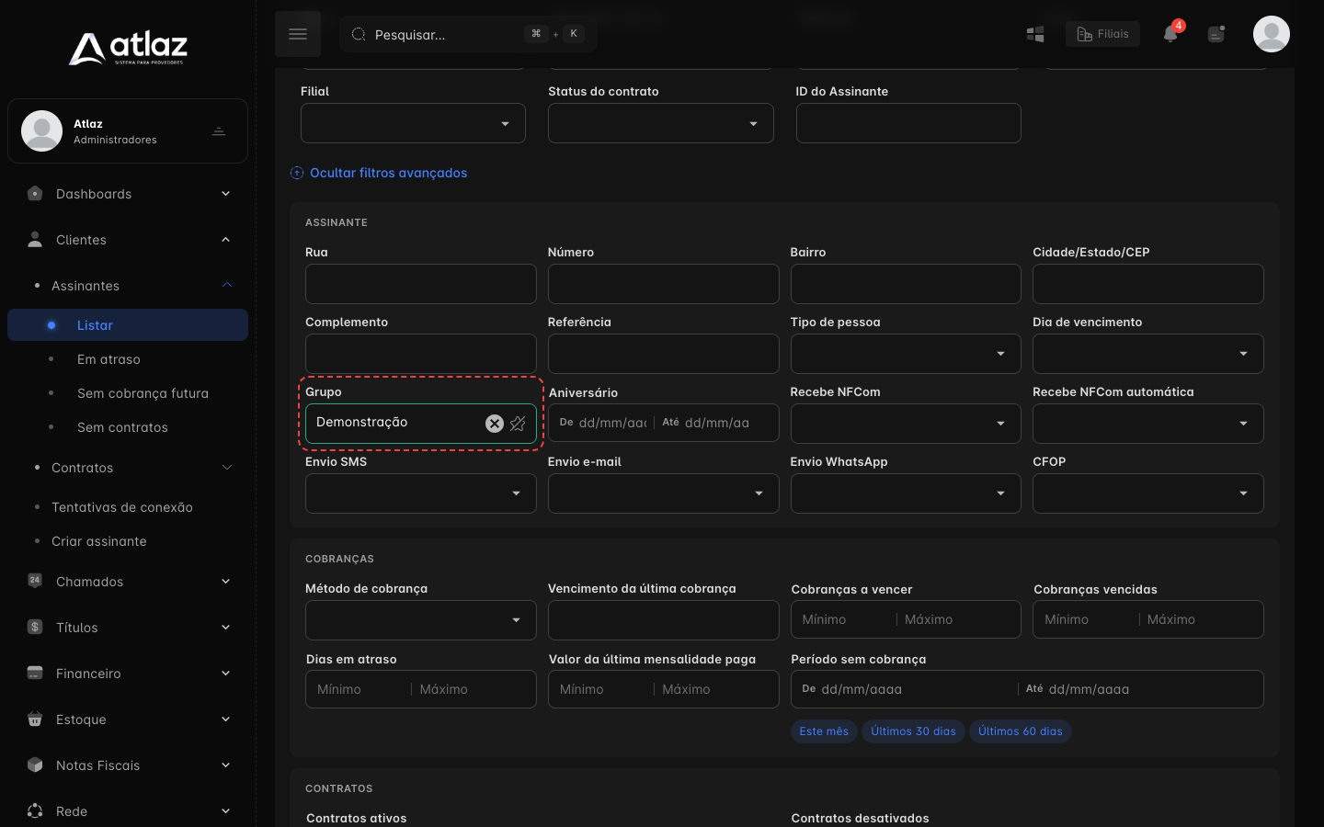The image size is (1324, 827).
Task: Apply the Últimos 30 dias shortcut
Action: (x=913, y=731)
